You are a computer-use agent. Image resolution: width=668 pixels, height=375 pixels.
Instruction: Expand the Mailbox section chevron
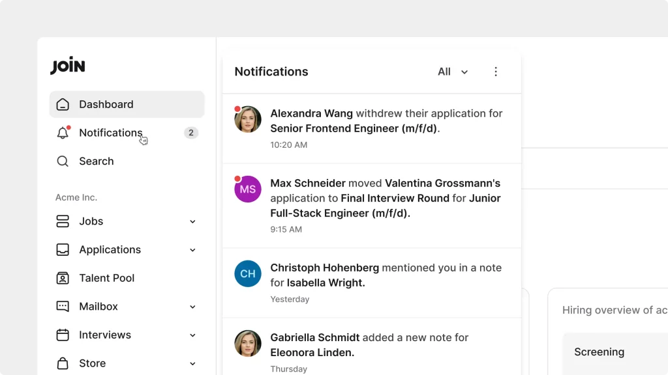pos(192,306)
